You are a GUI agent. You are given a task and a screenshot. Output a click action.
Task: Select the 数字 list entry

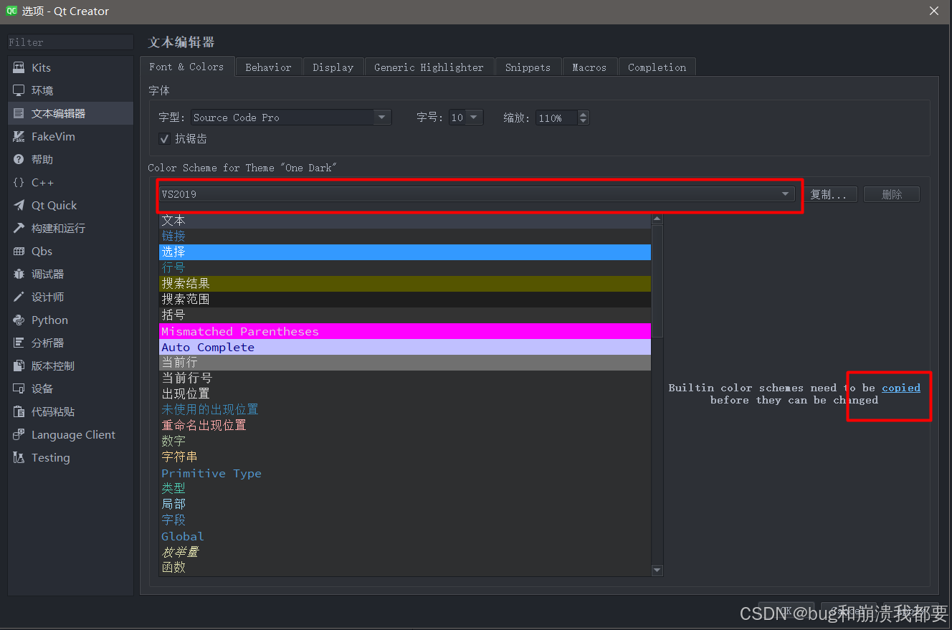click(x=405, y=442)
